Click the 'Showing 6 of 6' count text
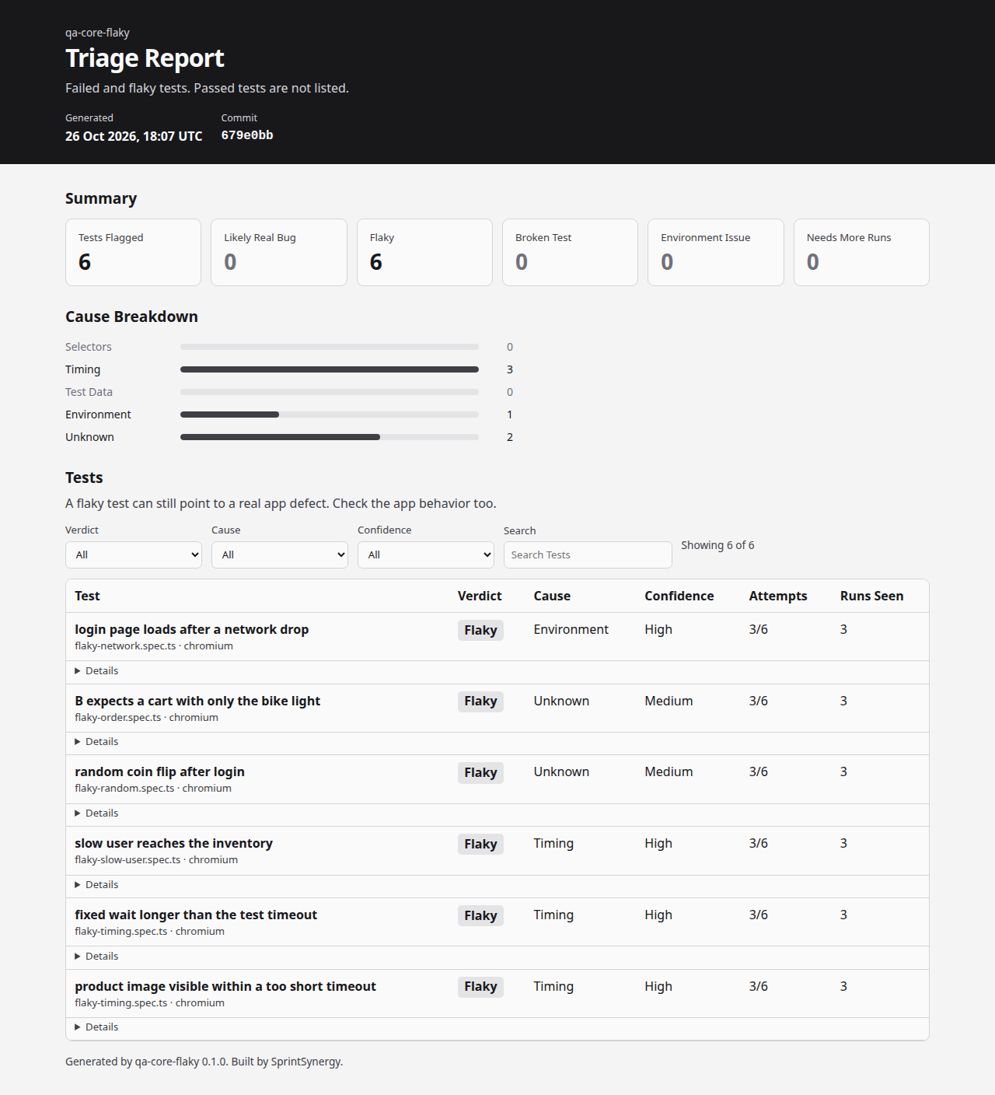 (717, 545)
